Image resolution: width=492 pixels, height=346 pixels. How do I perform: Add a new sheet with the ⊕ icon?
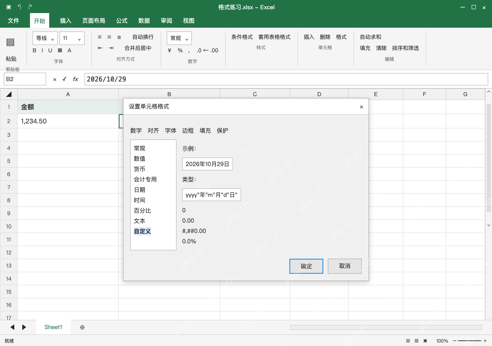(82, 327)
